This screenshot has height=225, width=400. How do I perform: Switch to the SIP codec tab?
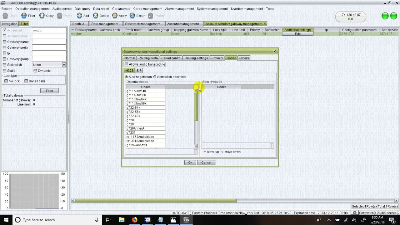pyautogui.click(x=139, y=71)
